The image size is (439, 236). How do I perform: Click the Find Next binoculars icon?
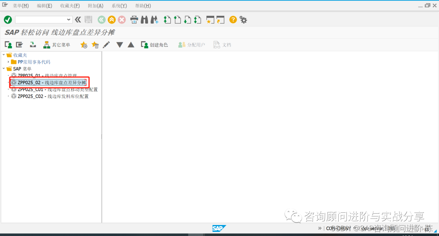(154, 20)
